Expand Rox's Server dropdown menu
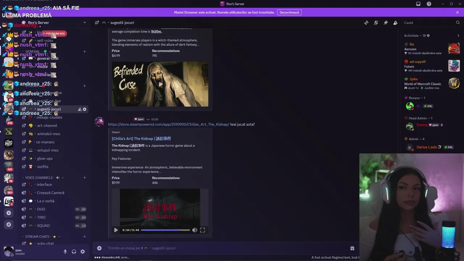Viewport: 464px width, 261px height. [x=84, y=22]
